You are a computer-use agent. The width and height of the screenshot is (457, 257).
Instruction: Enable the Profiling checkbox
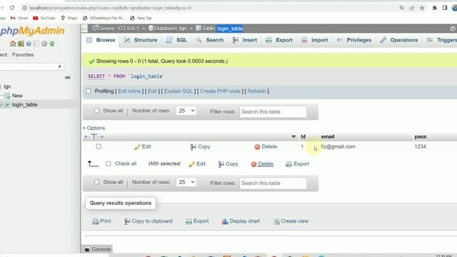89,91
